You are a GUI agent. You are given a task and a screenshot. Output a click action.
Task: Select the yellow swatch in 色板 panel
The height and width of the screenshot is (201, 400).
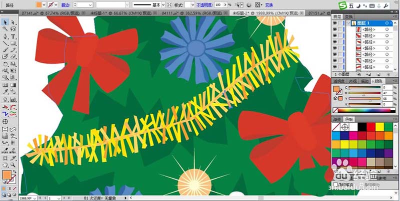(x=379, y=127)
